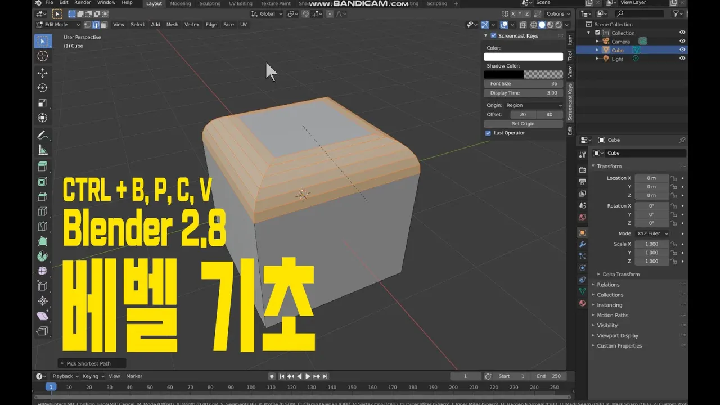
Task: Select the Poly Build tool
Action: point(42,241)
